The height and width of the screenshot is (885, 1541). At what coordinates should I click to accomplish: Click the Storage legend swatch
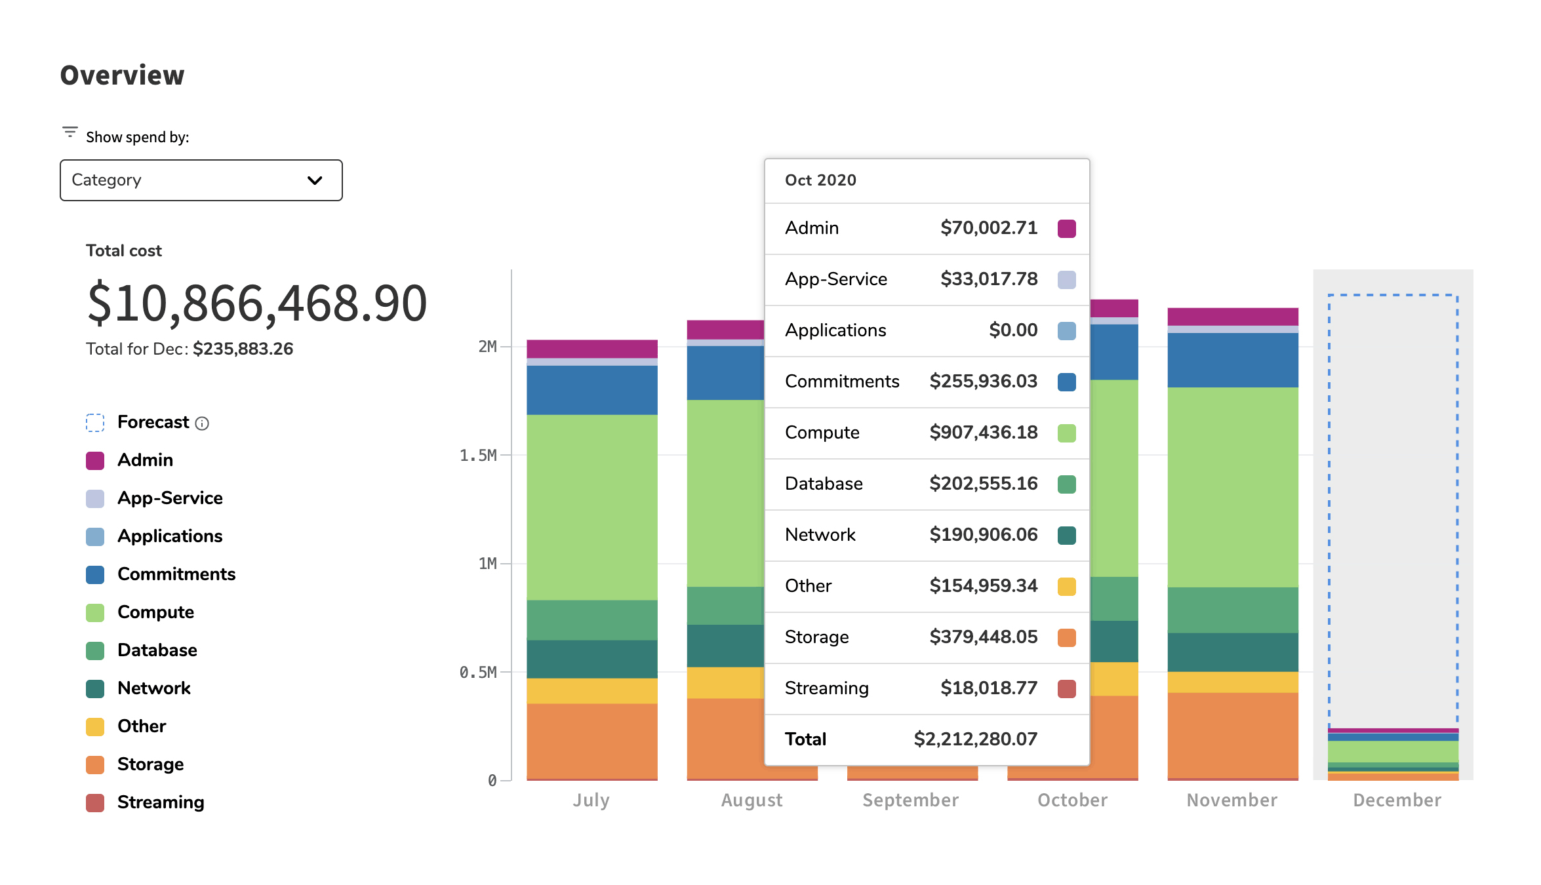click(95, 765)
